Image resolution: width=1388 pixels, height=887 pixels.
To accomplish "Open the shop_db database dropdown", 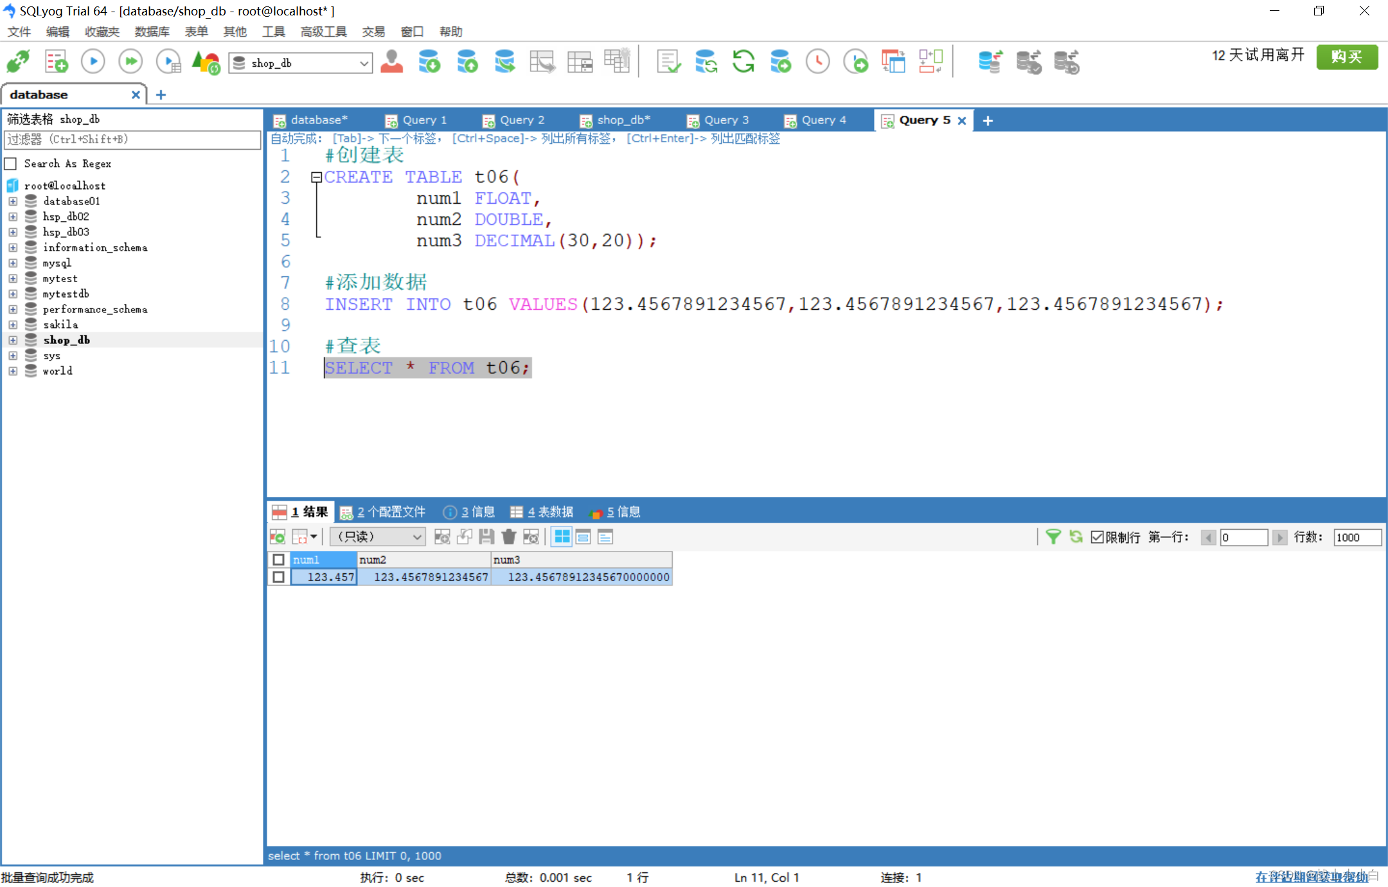I will pos(364,63).
